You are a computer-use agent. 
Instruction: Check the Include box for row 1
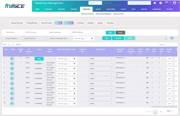20,58
